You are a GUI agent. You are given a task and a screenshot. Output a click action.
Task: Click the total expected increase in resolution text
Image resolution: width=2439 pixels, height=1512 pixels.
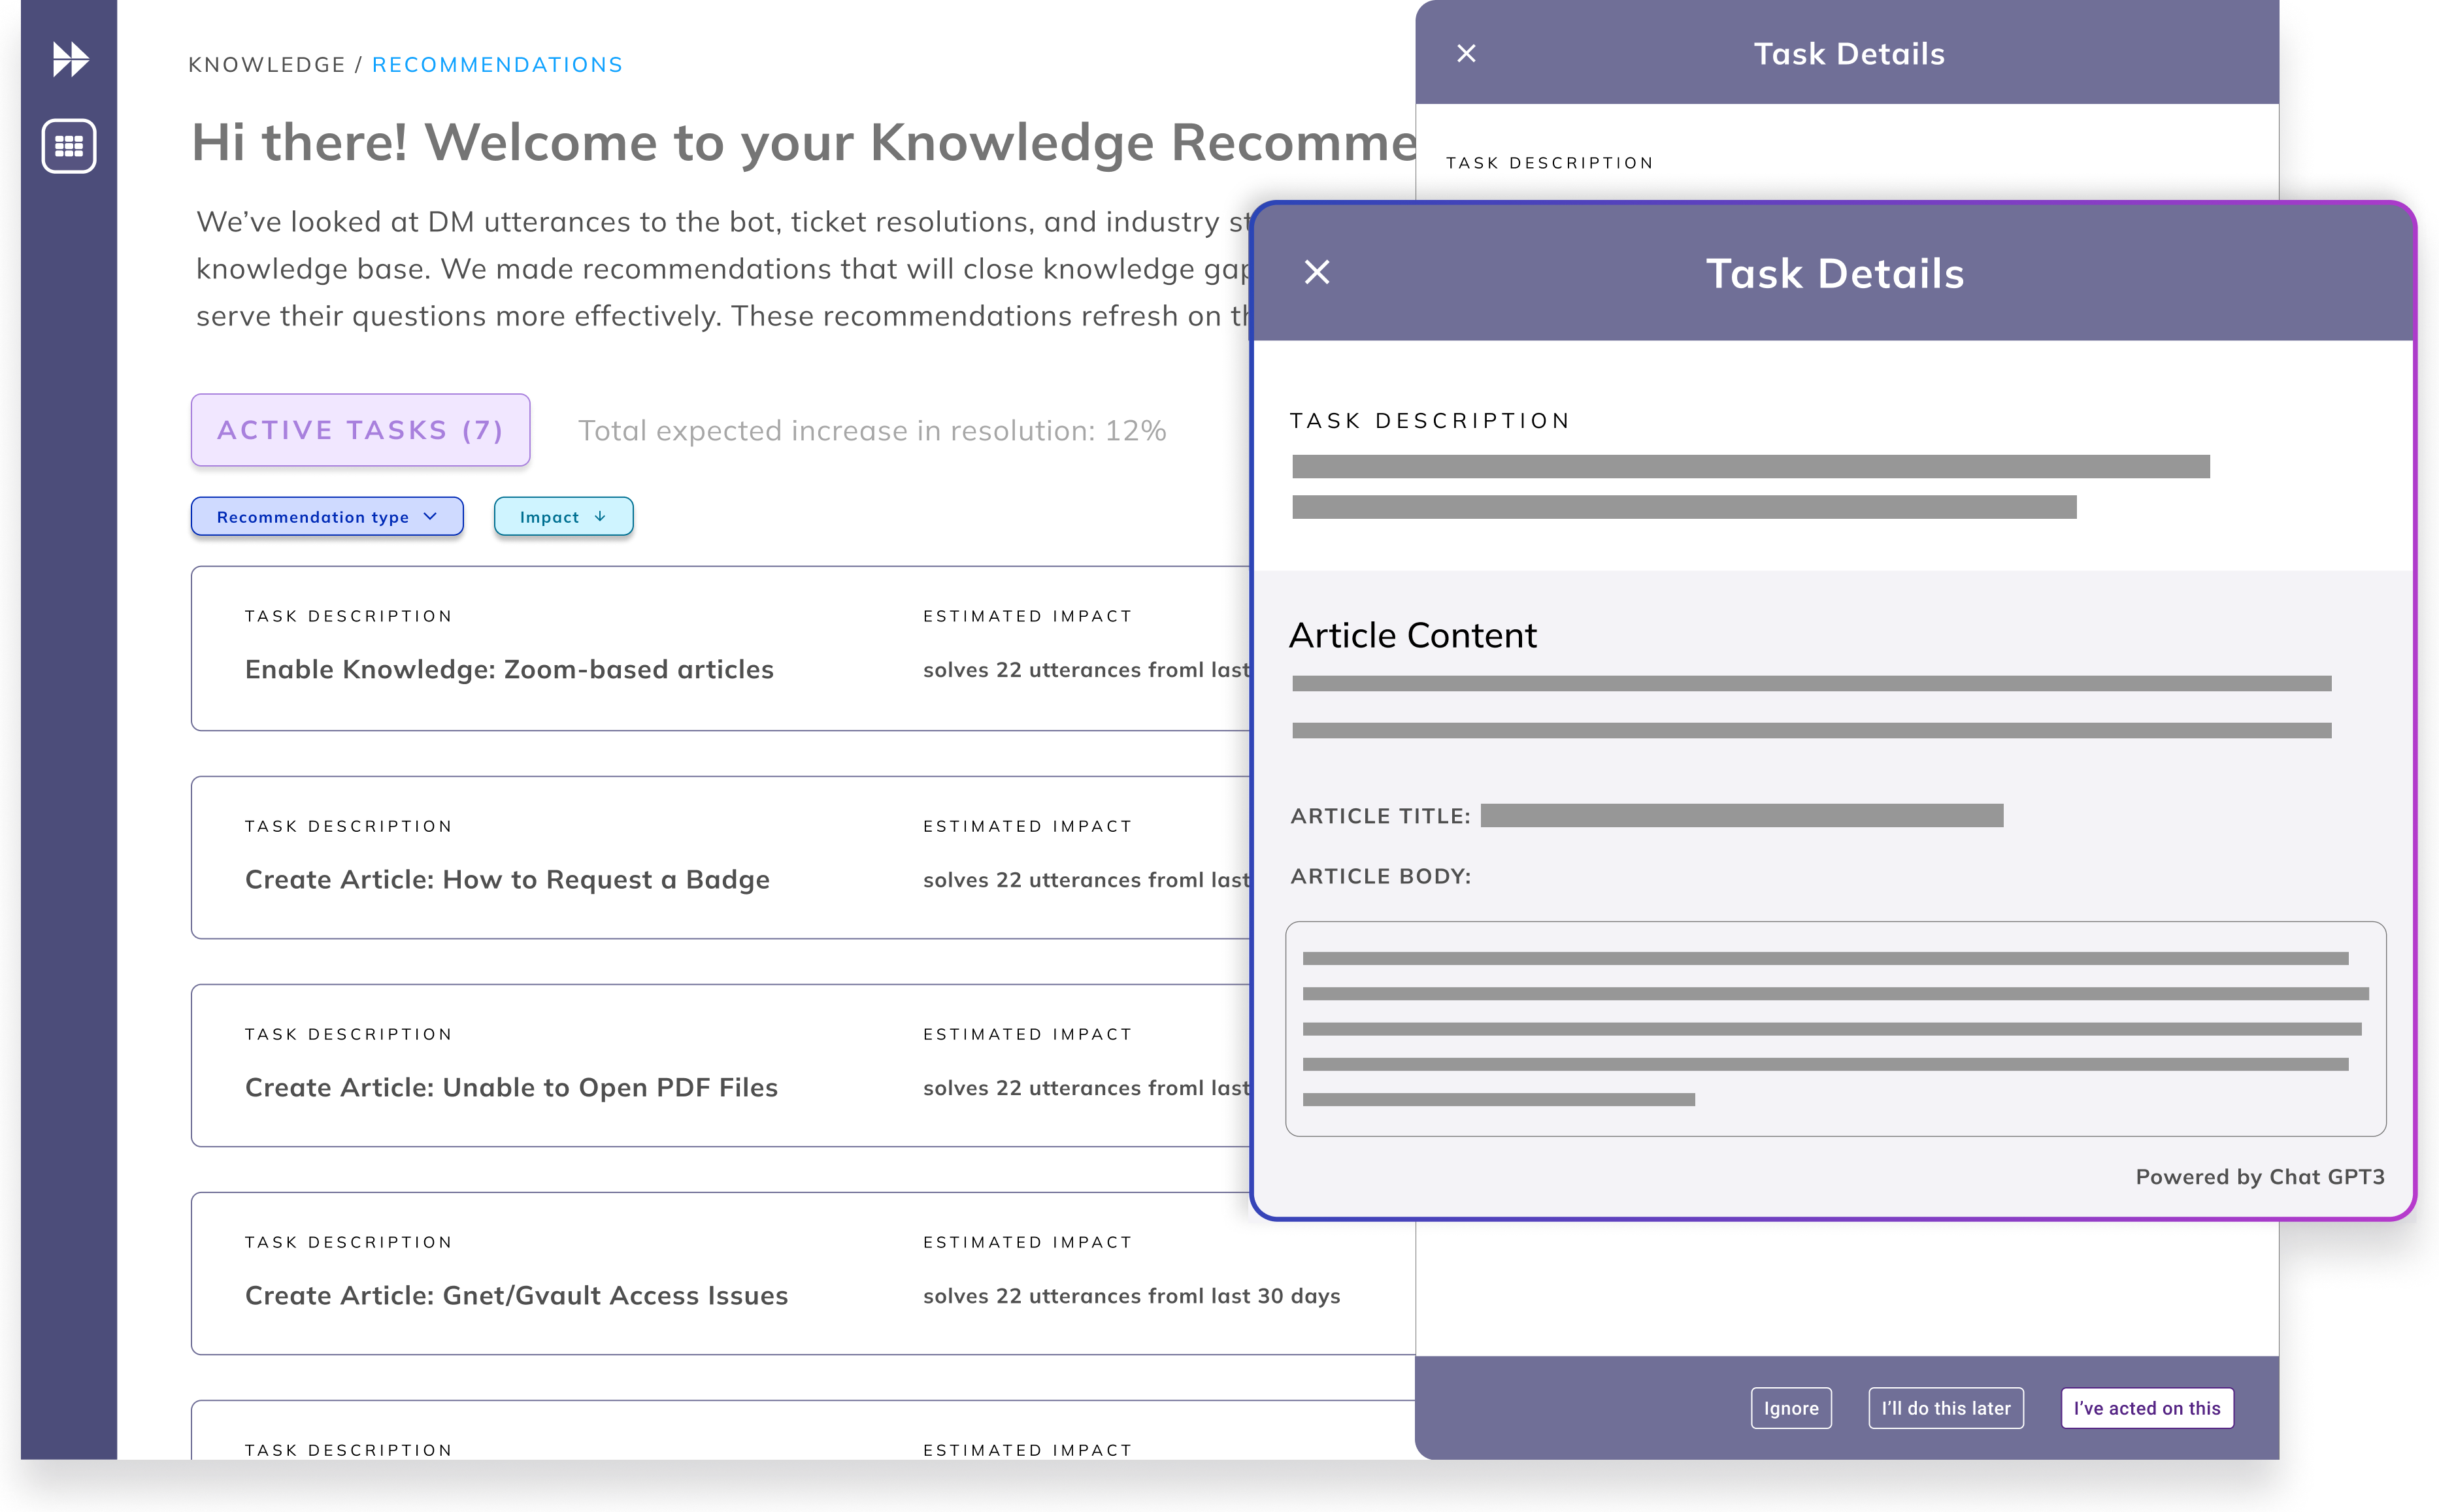point(872,431)
